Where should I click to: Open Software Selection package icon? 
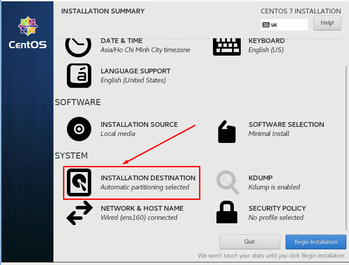[227, 132]
